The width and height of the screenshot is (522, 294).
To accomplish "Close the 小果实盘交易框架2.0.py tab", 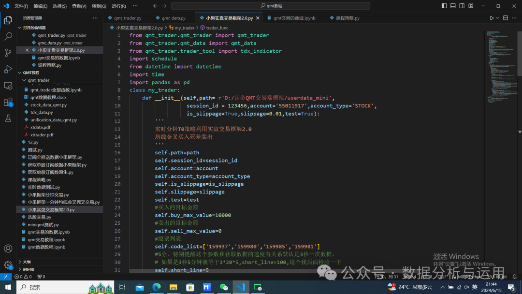I will point(258,18).
